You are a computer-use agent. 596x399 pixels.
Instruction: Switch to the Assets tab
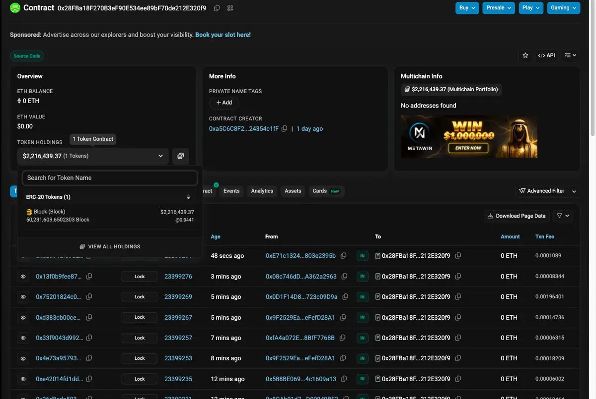pyautogui.click(x=293, y=191)
